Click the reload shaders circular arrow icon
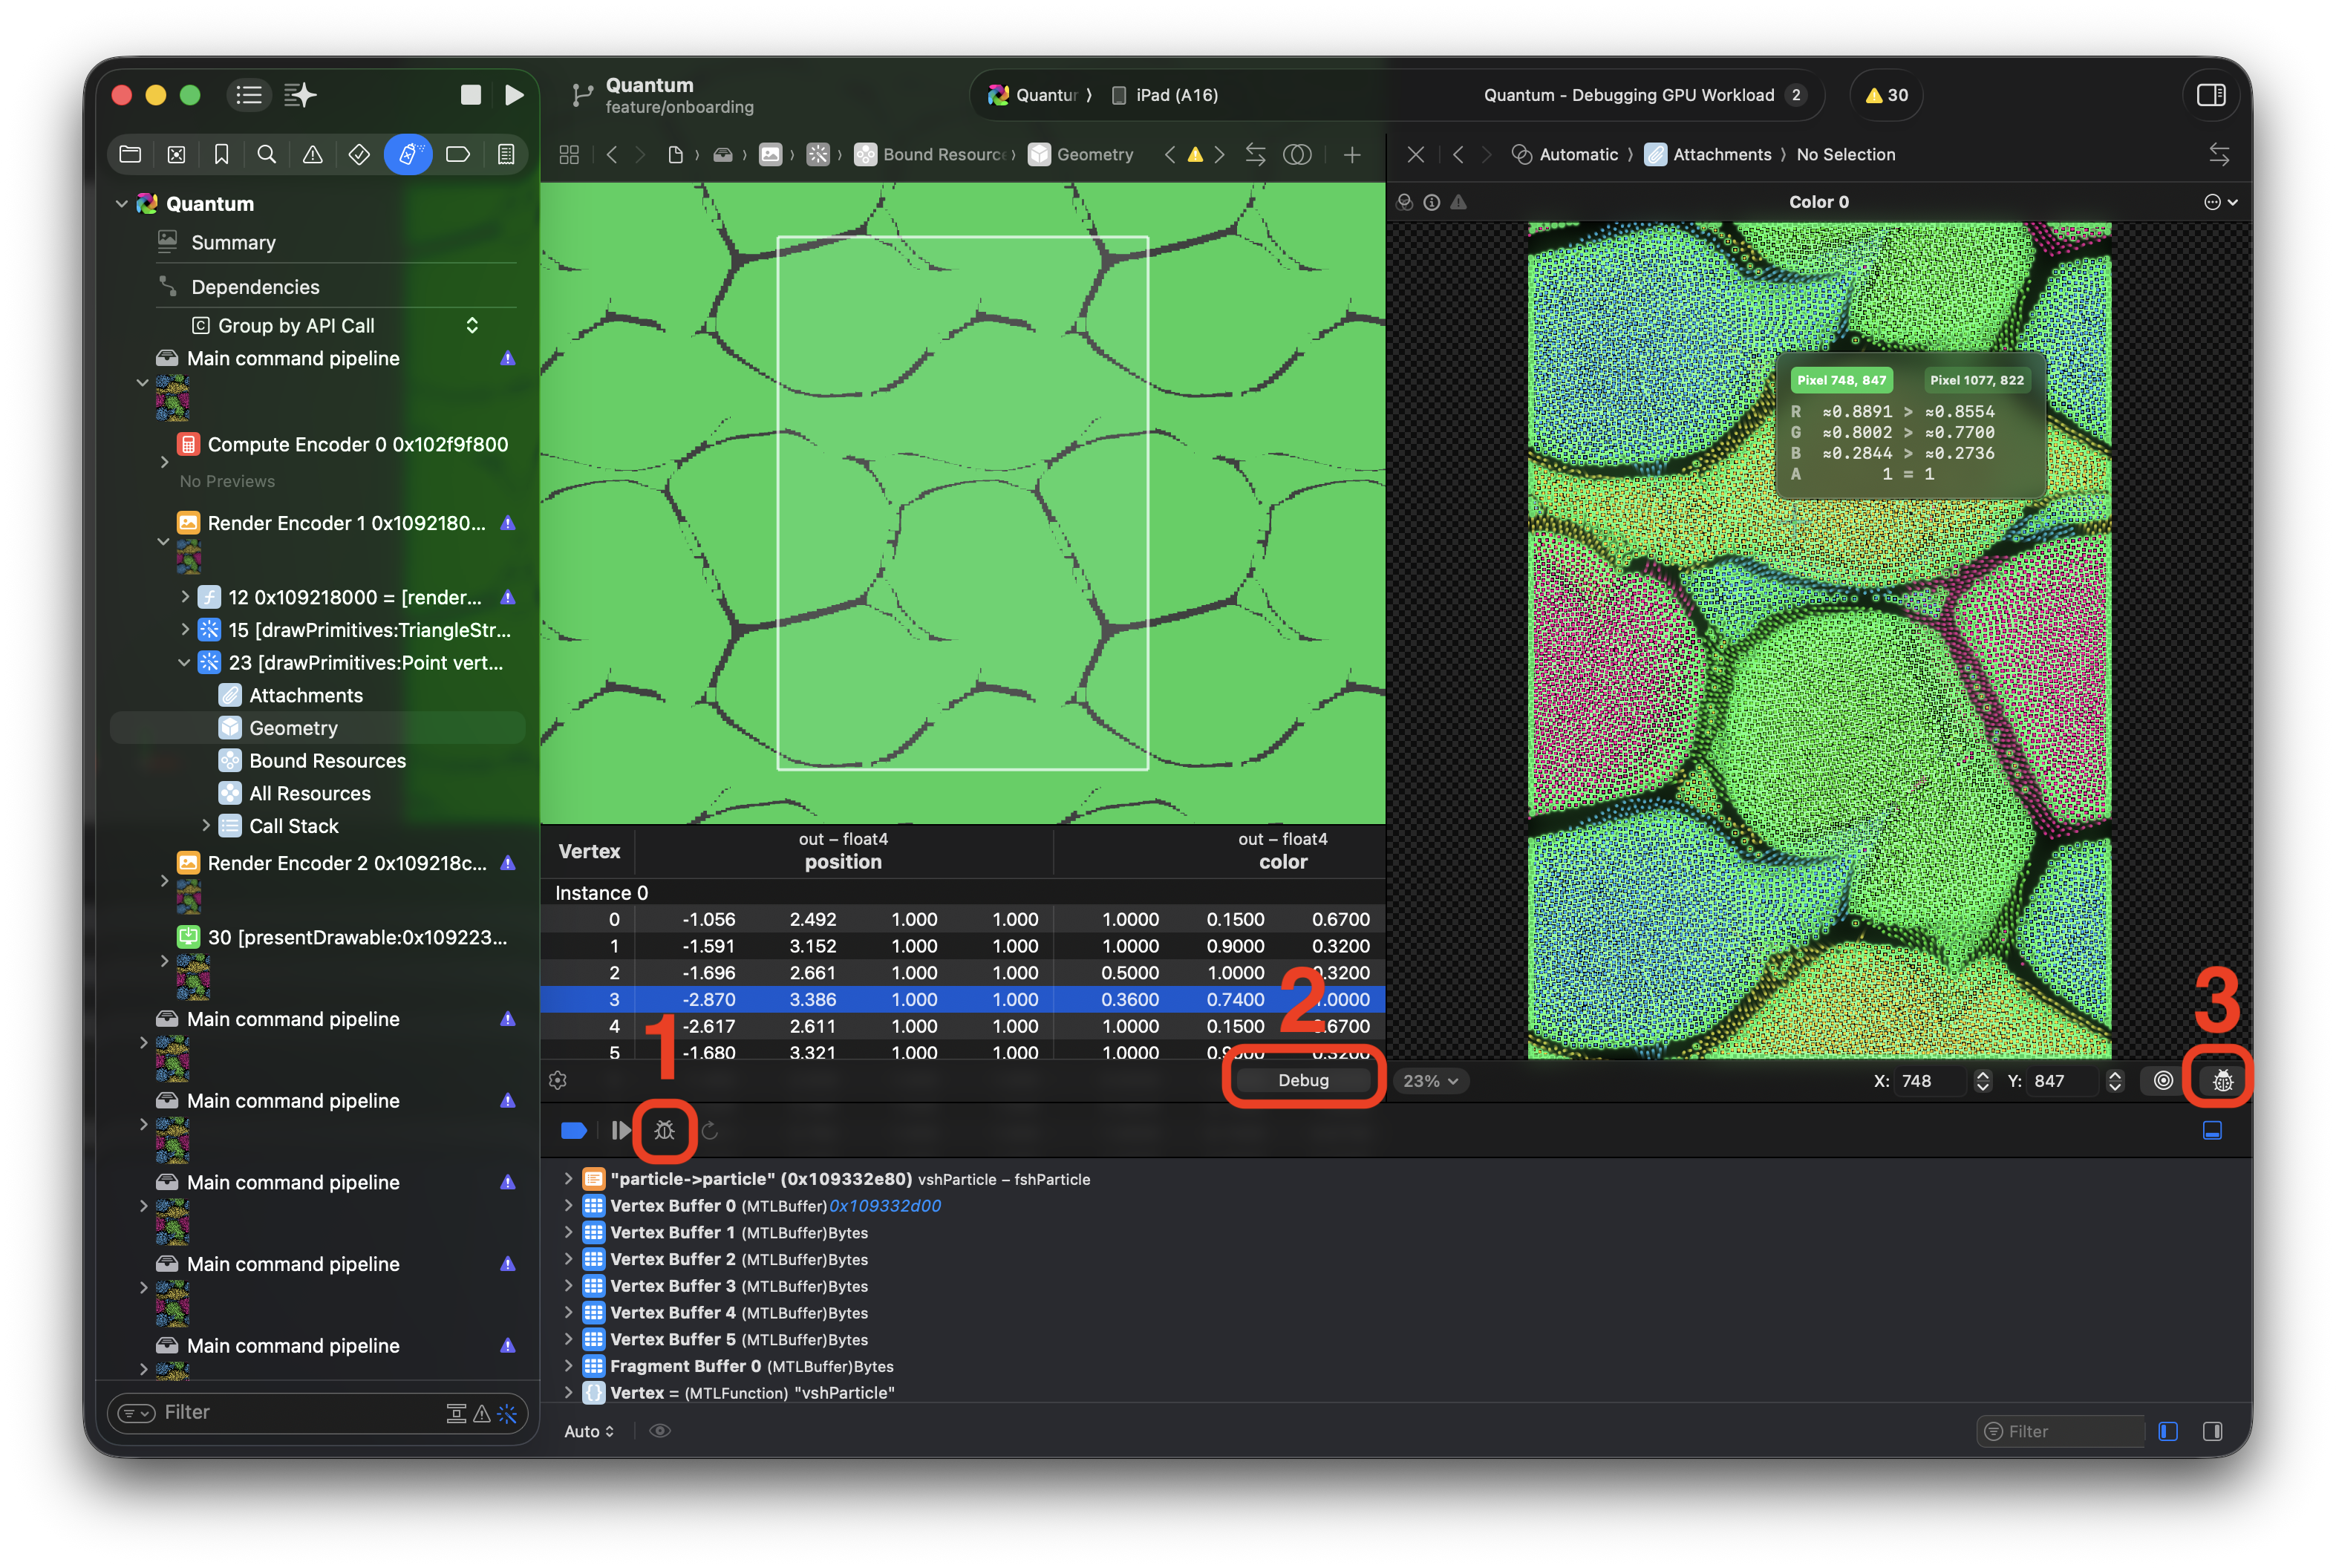Image resolution: width=2336 pixels, height=1568 pixels. tap(710, 1130)
